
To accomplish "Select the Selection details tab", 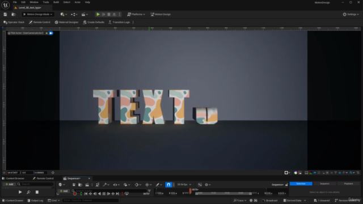I will click(x=301, y=184).
